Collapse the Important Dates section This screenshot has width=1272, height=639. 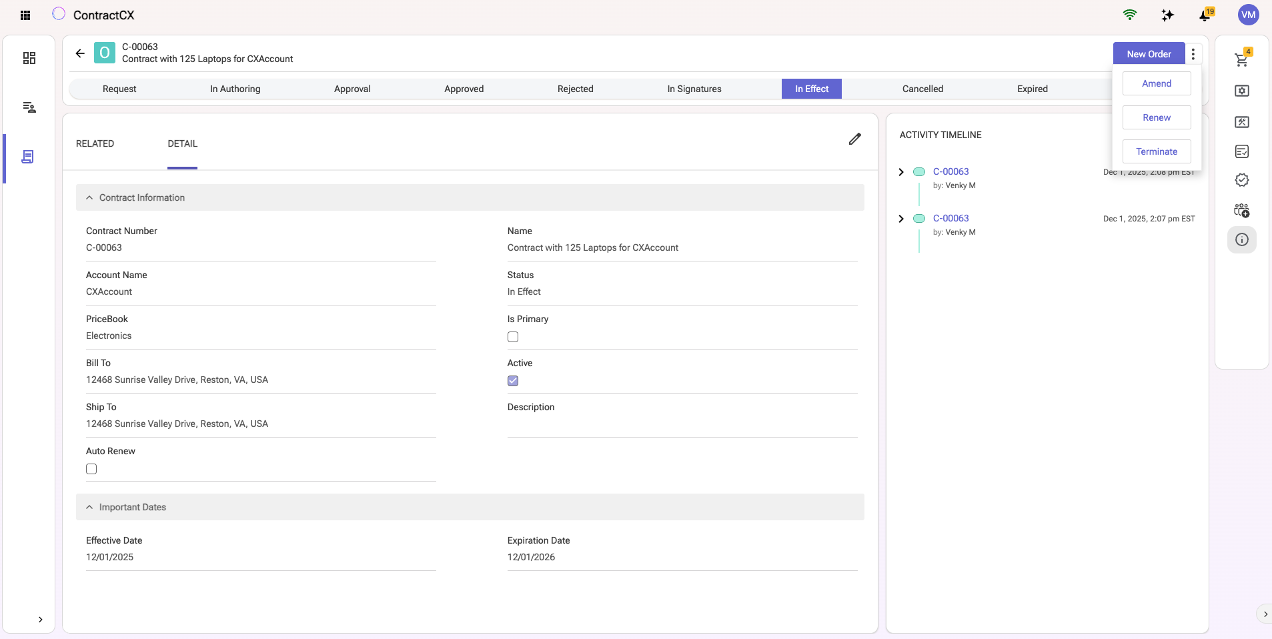pos(89,507)
